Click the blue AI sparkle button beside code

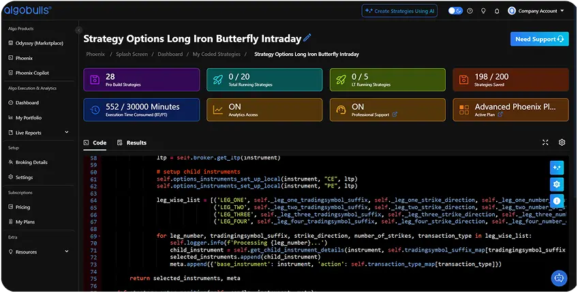coord(557,168)
